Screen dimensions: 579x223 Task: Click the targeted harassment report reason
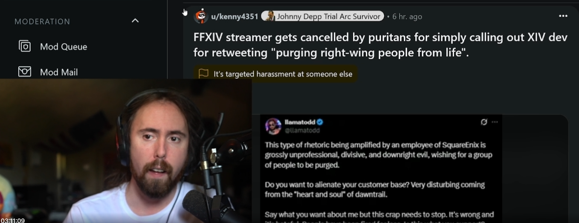[x=283, y=74]
